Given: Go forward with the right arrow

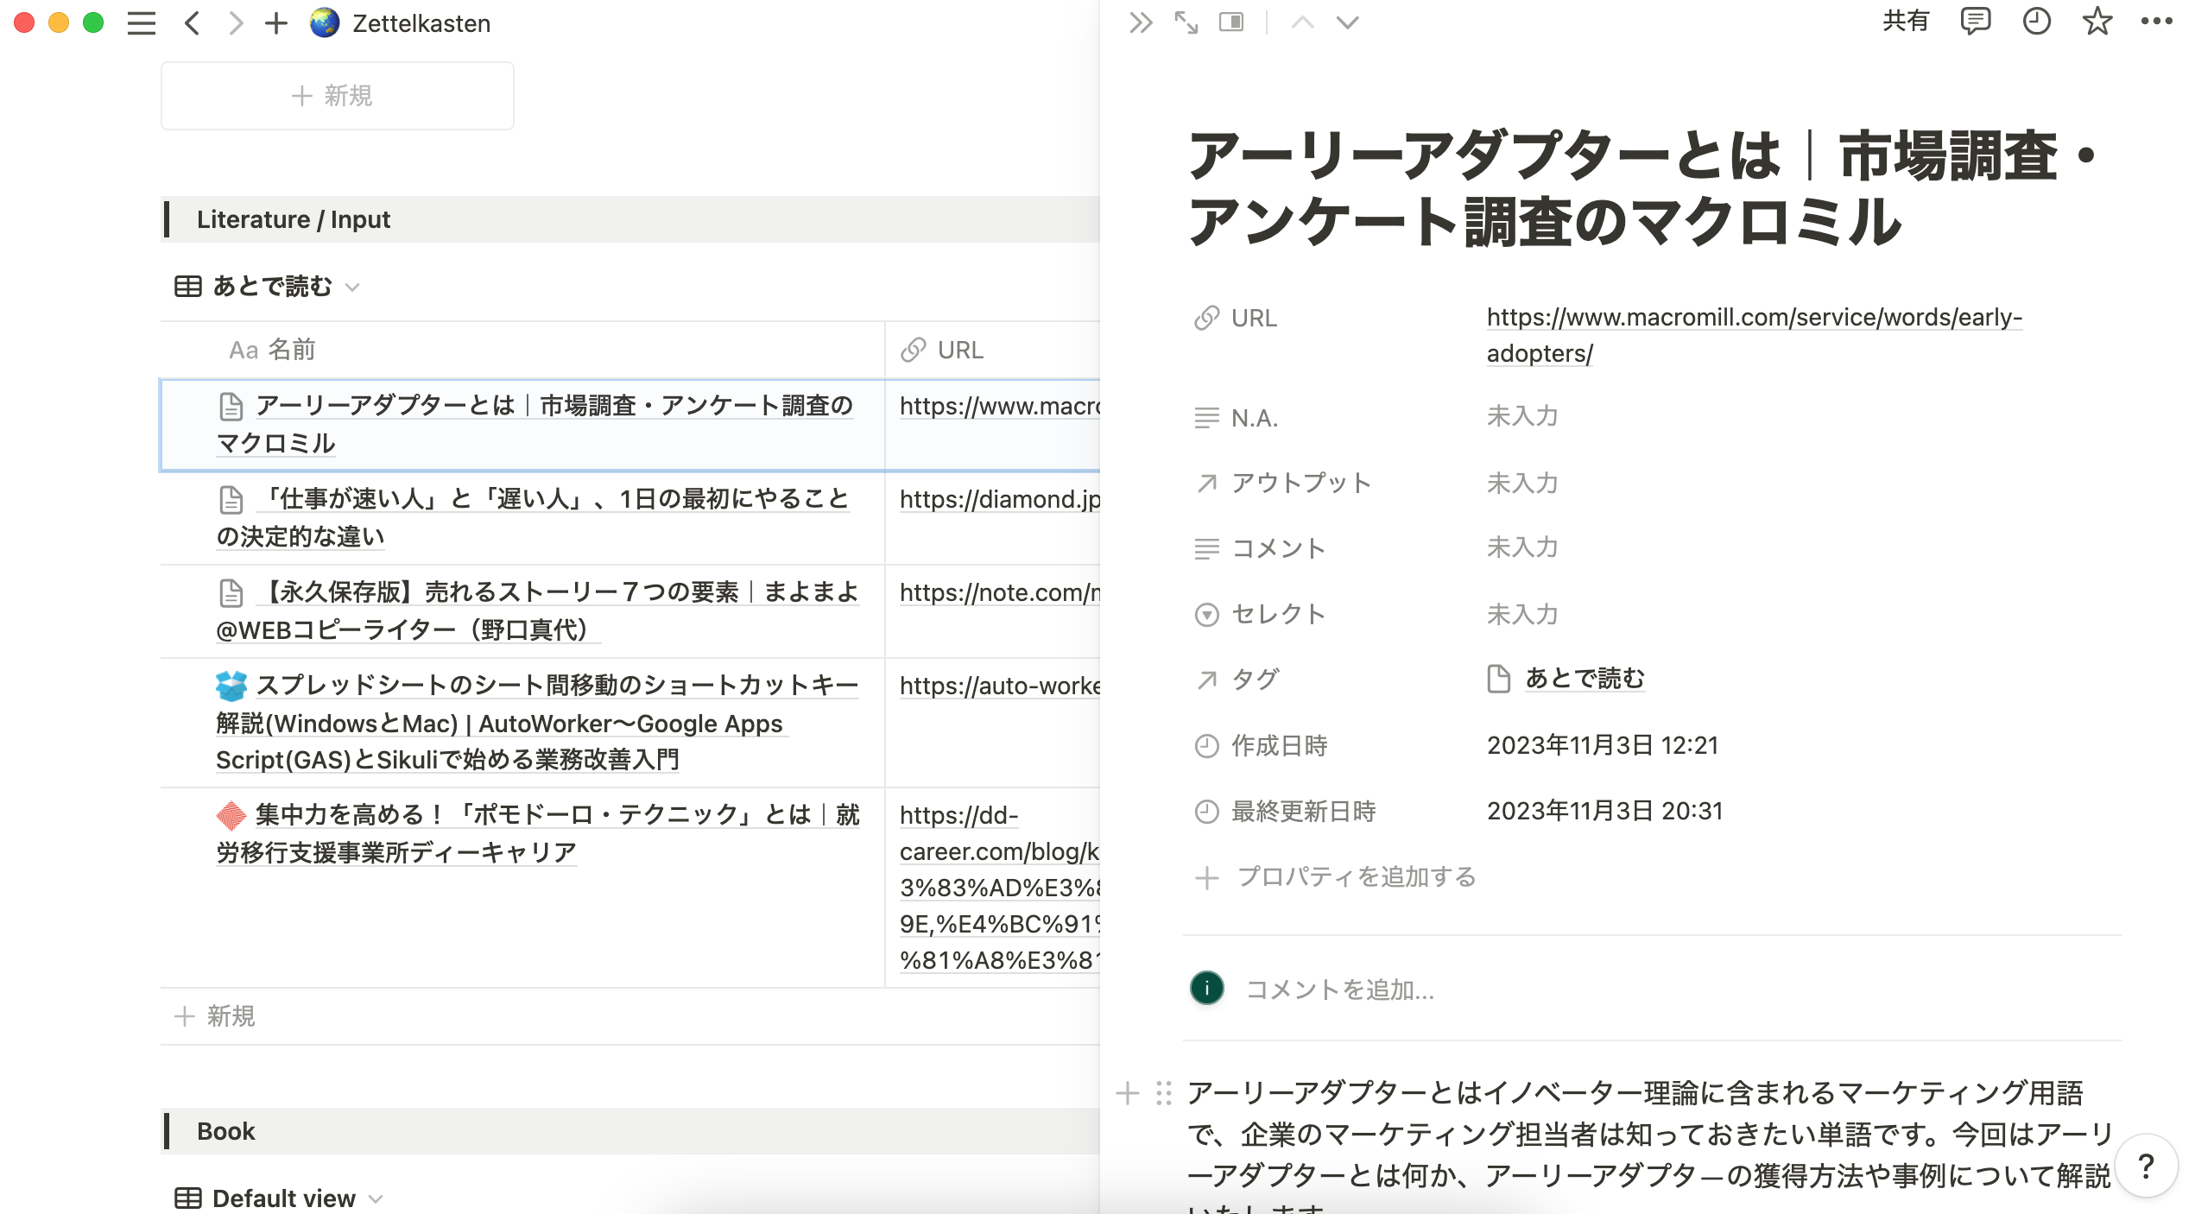Looking at the screenshot, I should [235, 23].
